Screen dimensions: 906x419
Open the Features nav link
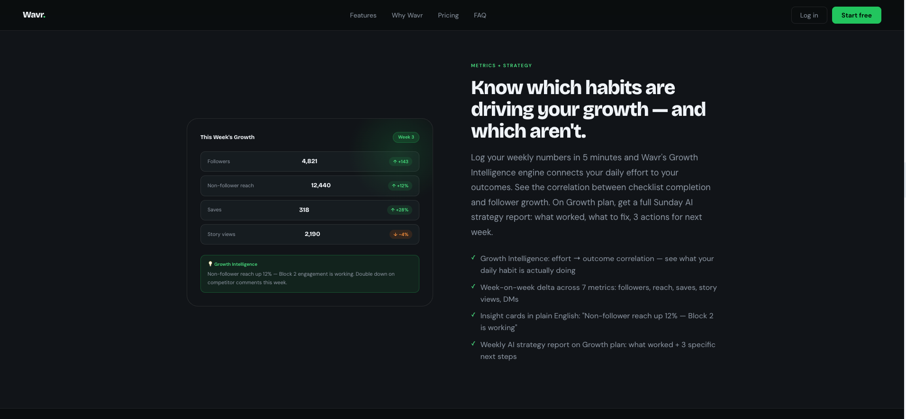[363, 15]
